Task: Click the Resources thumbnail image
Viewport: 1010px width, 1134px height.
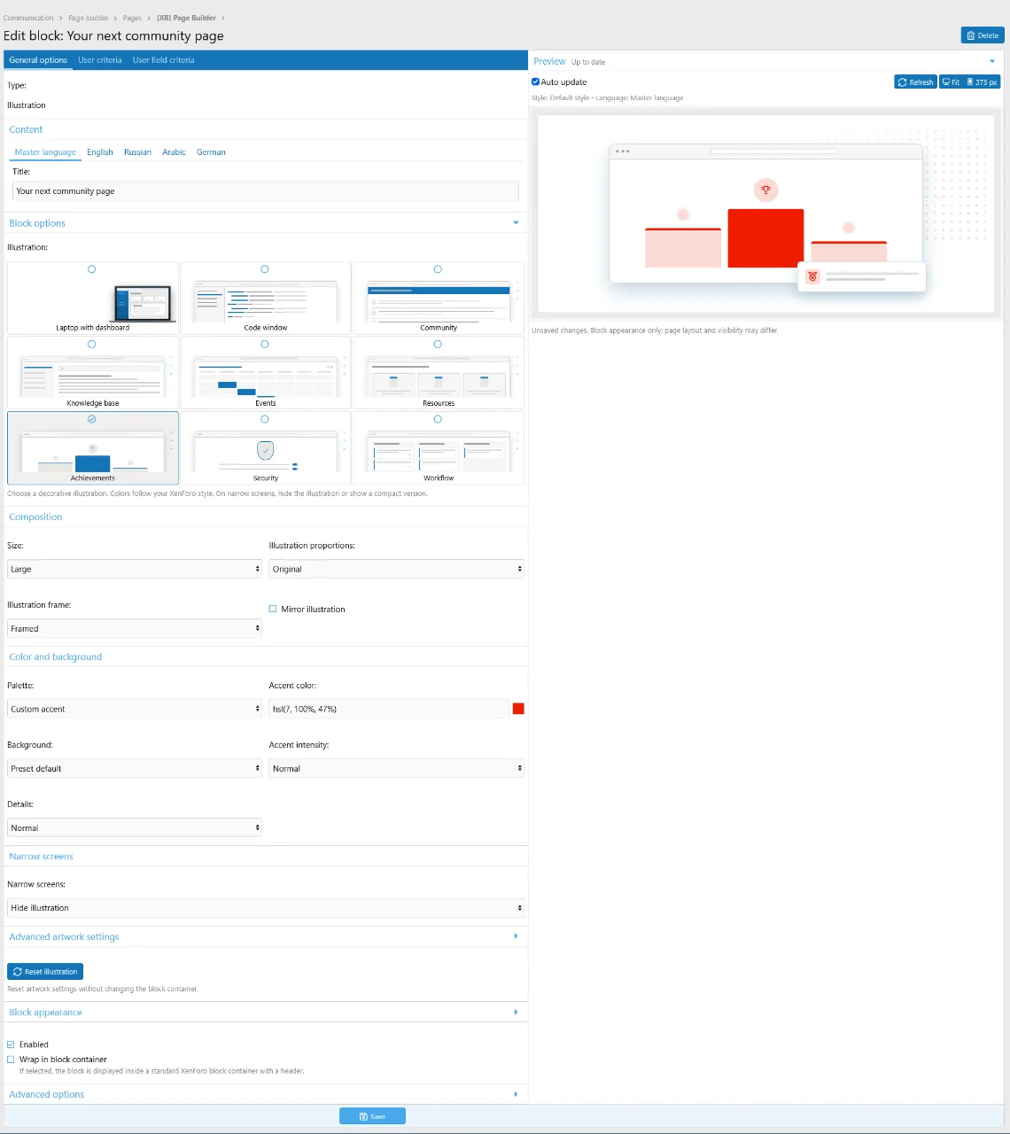Action: pyautogui.click(x=439, y=377)
